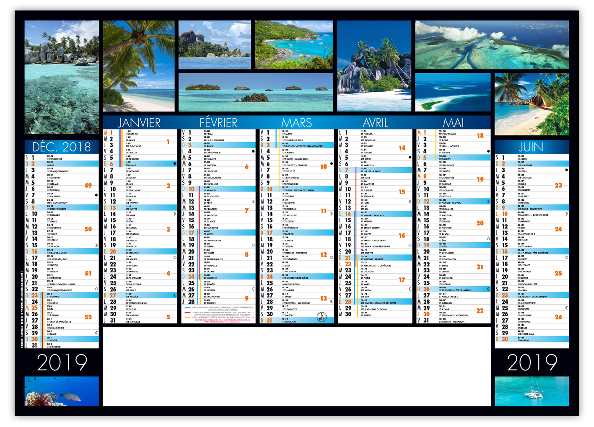
Task: Click week number 52 in December
Action: (x=88, y=317)
